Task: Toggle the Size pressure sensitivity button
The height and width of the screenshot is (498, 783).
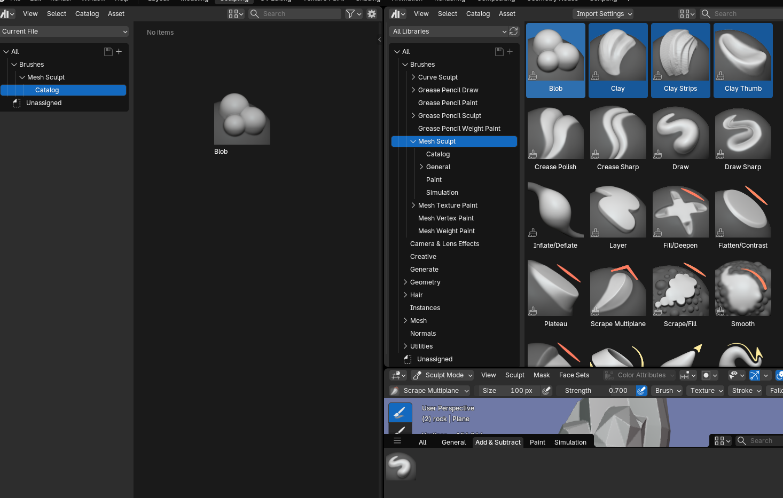Action: (546, 391)
